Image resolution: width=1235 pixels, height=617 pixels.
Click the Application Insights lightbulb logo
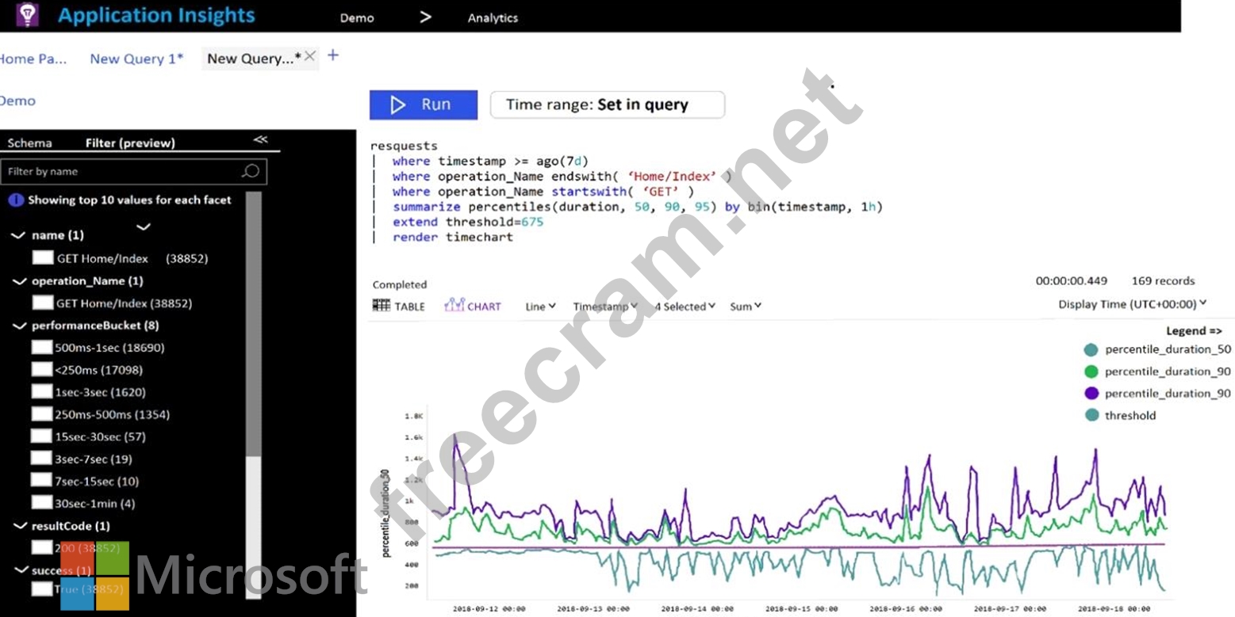[x=27, y=15]
